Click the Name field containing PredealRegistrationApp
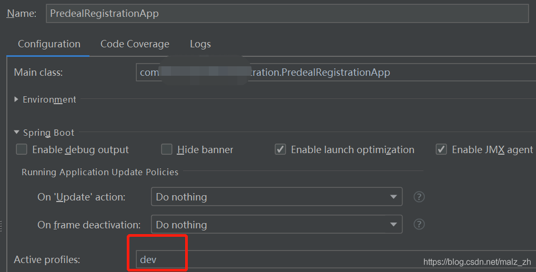This screenshot has height=272, width=536. pyautogui.click(x=287, y=13)
